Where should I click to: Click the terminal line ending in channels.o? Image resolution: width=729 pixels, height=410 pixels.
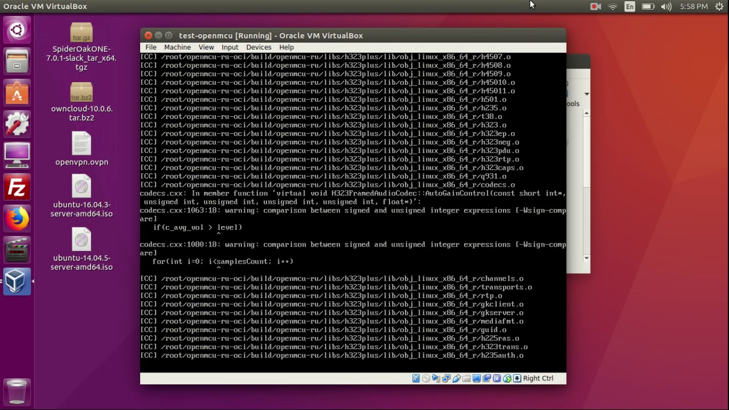pos(331,278)
